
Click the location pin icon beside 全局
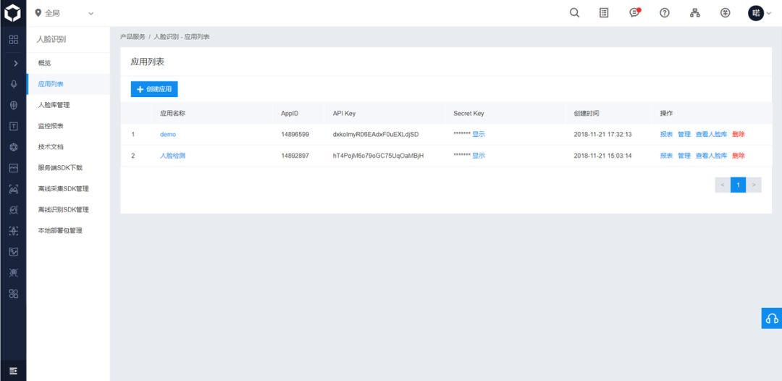click(x=38, y=14)
